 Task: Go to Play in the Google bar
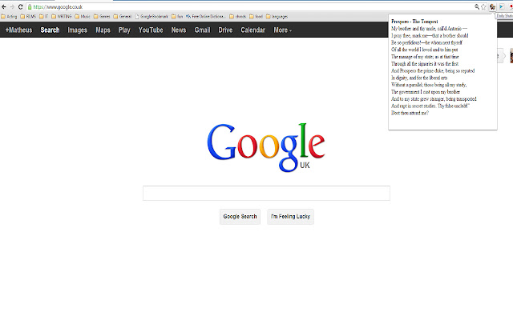click(124, 30)
